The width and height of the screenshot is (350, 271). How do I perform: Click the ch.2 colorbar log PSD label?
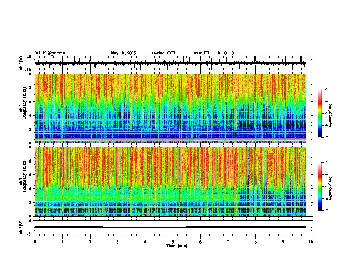tap(331, 188)
